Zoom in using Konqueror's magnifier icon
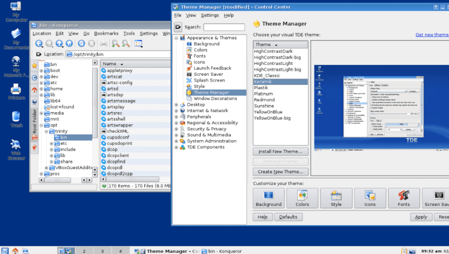The image size is (449, 254). (116, 43)
